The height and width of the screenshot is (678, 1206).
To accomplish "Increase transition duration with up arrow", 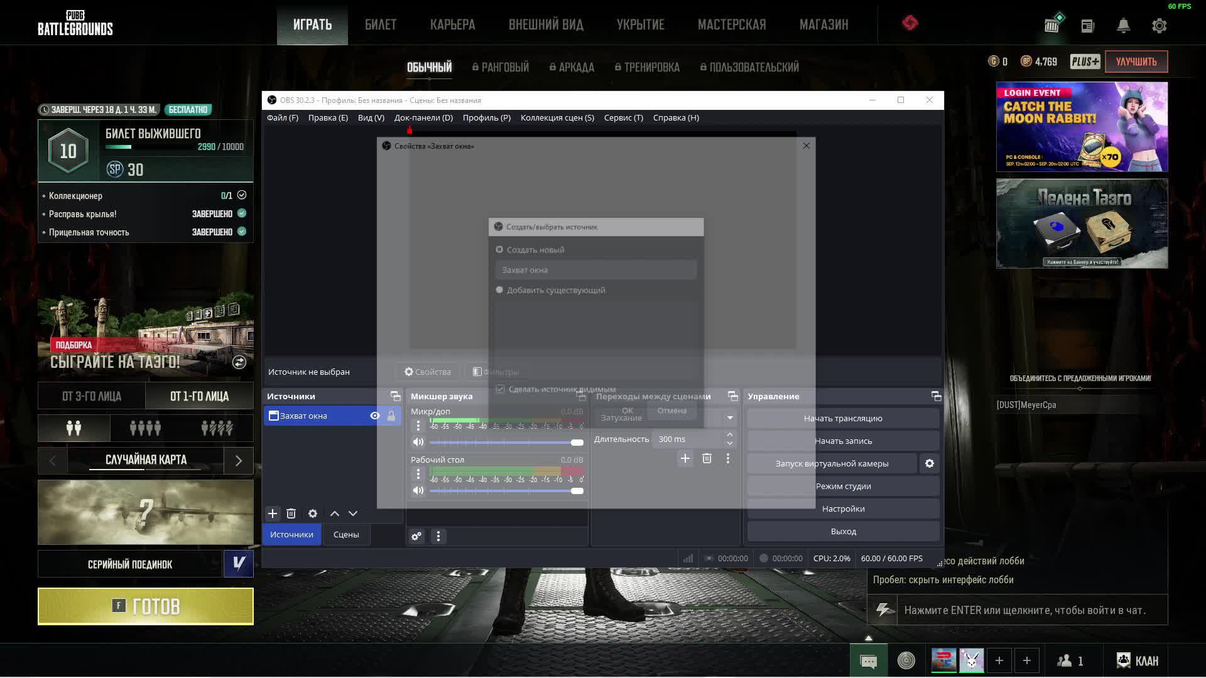I will 730,434.
